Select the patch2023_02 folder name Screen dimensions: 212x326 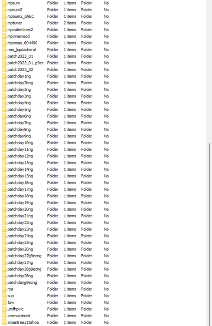click(x=20, y=70)
